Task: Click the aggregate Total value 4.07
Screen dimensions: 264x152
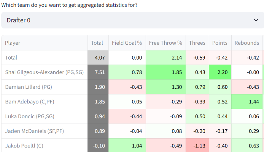Action: click(97, 58)
